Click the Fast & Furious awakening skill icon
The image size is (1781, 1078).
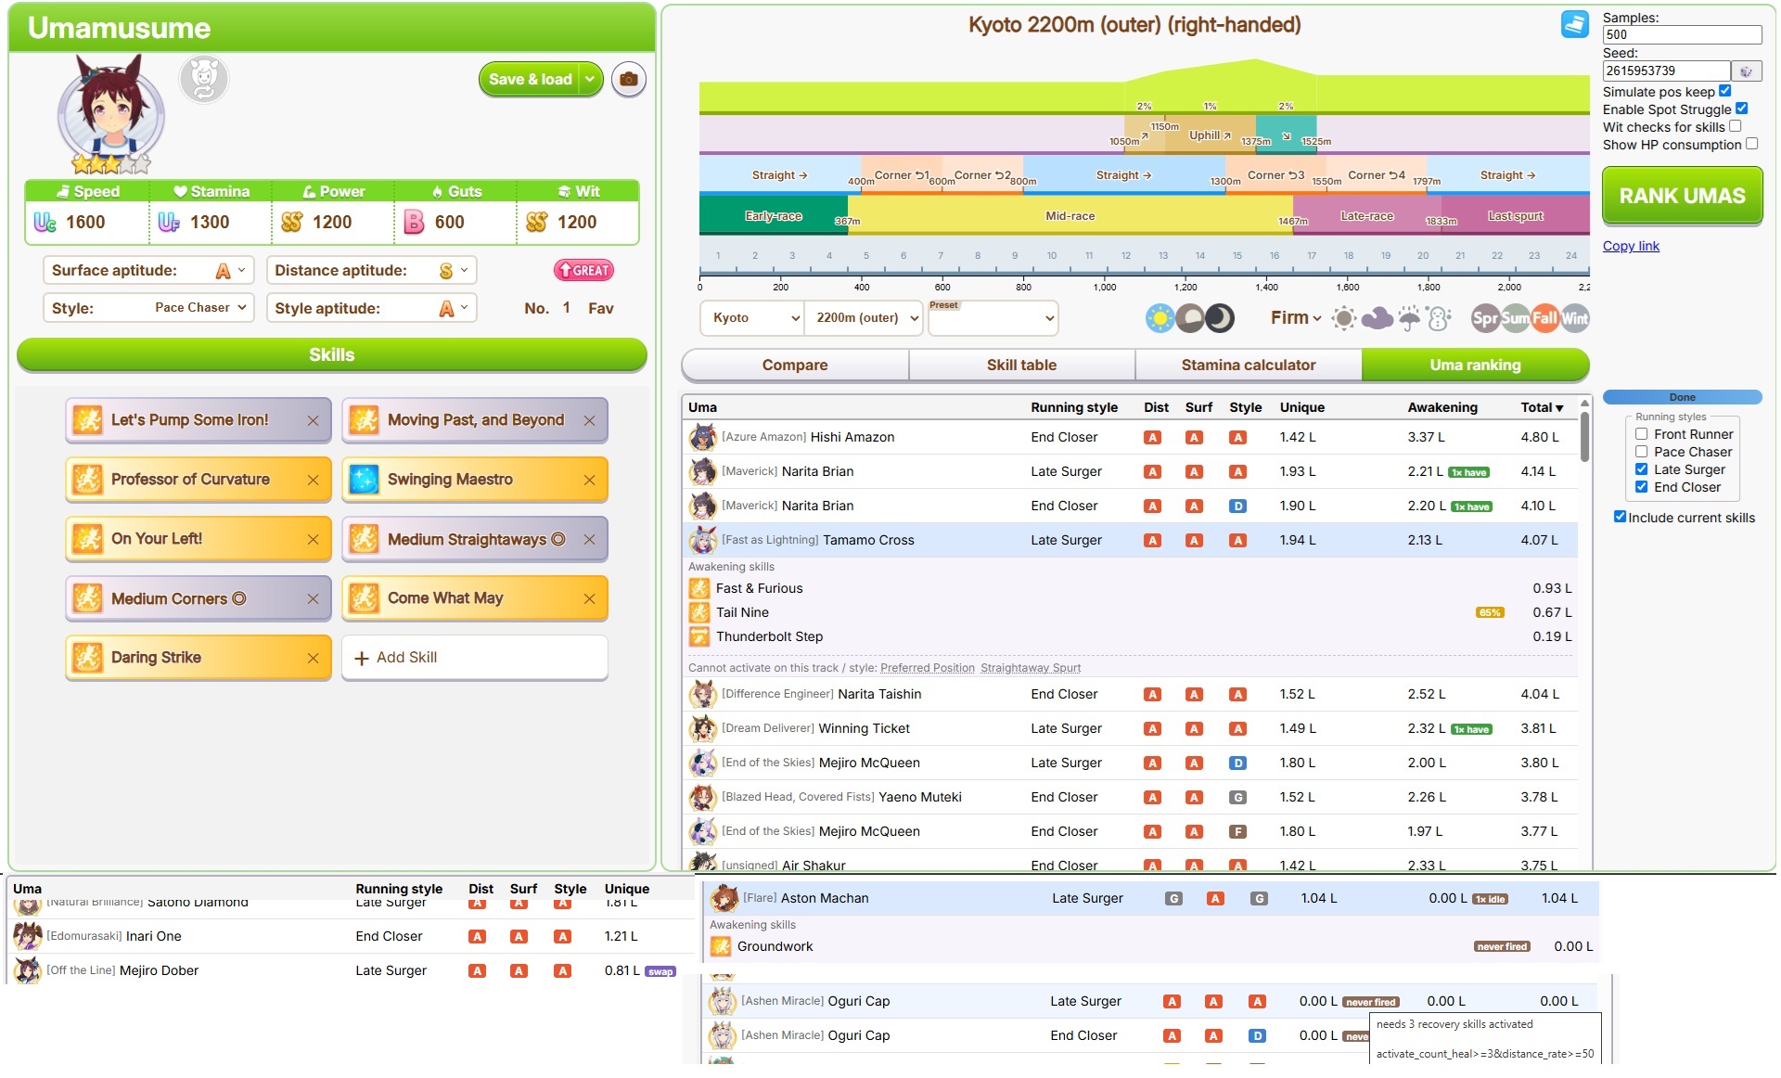(x=698, y=588)
